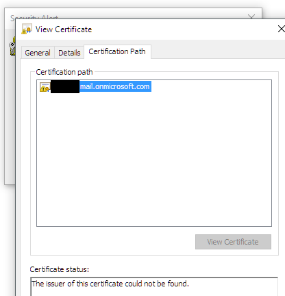Close the View Certificate dialog
Screen dimensions: 285x296
coord(282,29)
